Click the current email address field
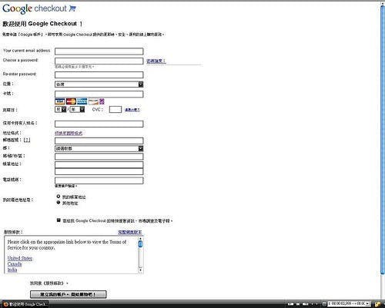The image size is (385, 308). point(99,51)
